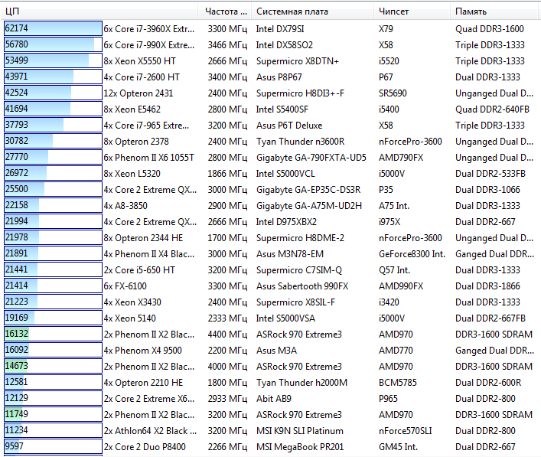Click the Quad DDR3-1600 memory cell

[x=489, y=29]
